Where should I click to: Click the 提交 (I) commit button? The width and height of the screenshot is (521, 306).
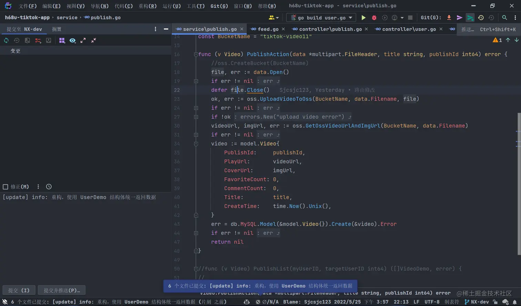[19, 290]
